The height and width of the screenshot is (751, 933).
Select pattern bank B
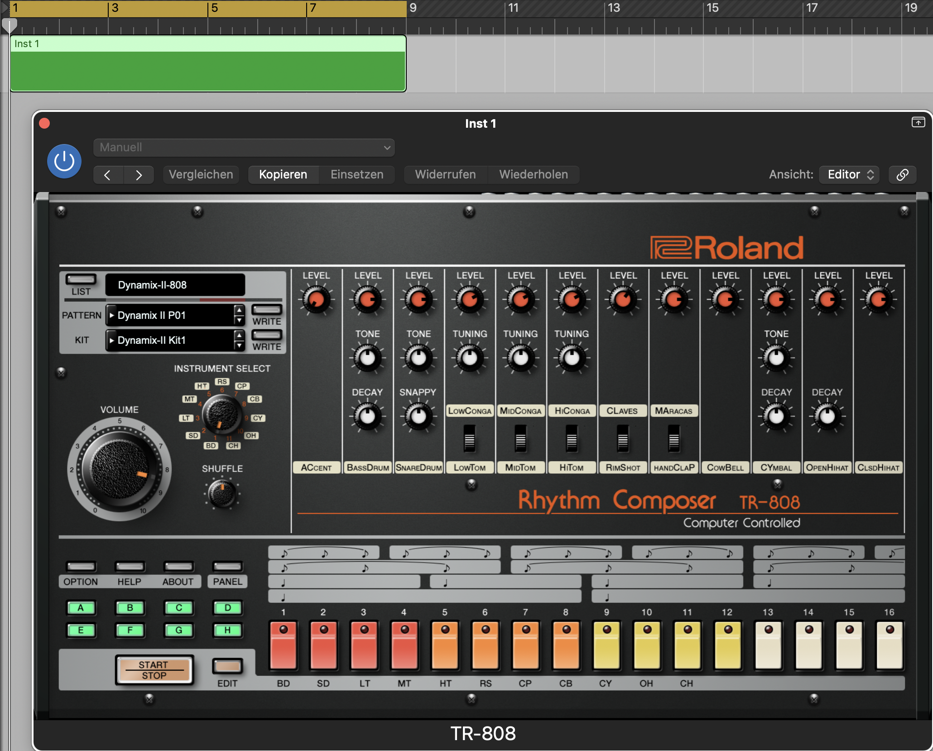(130, 608)
